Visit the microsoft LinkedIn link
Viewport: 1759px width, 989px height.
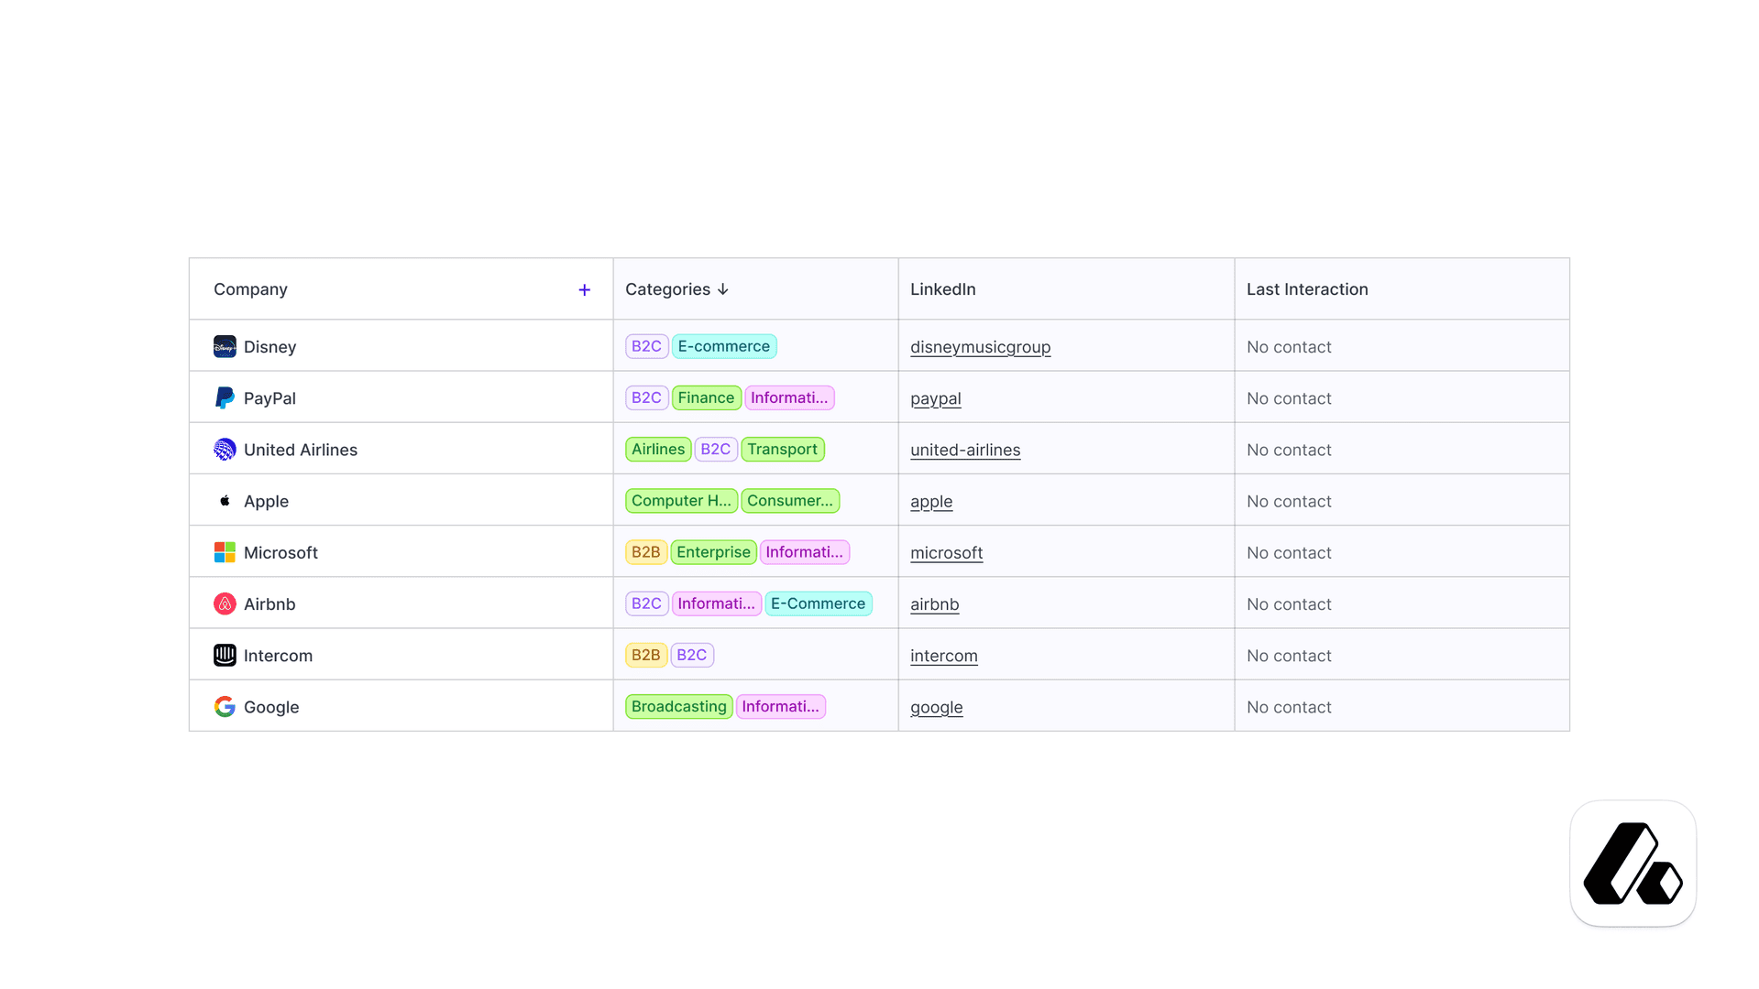946,553
